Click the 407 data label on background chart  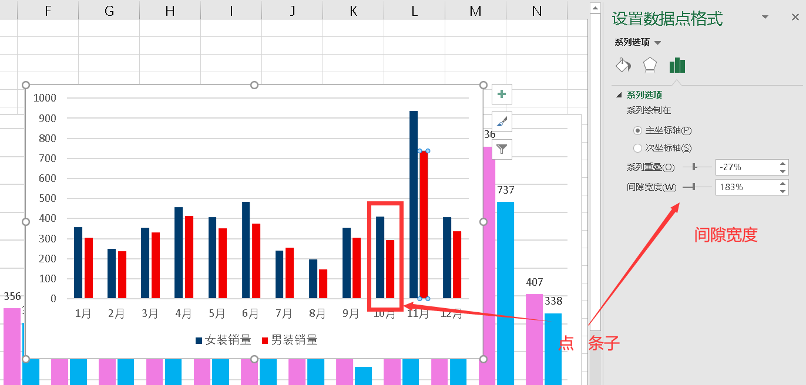tap(535, 282)
